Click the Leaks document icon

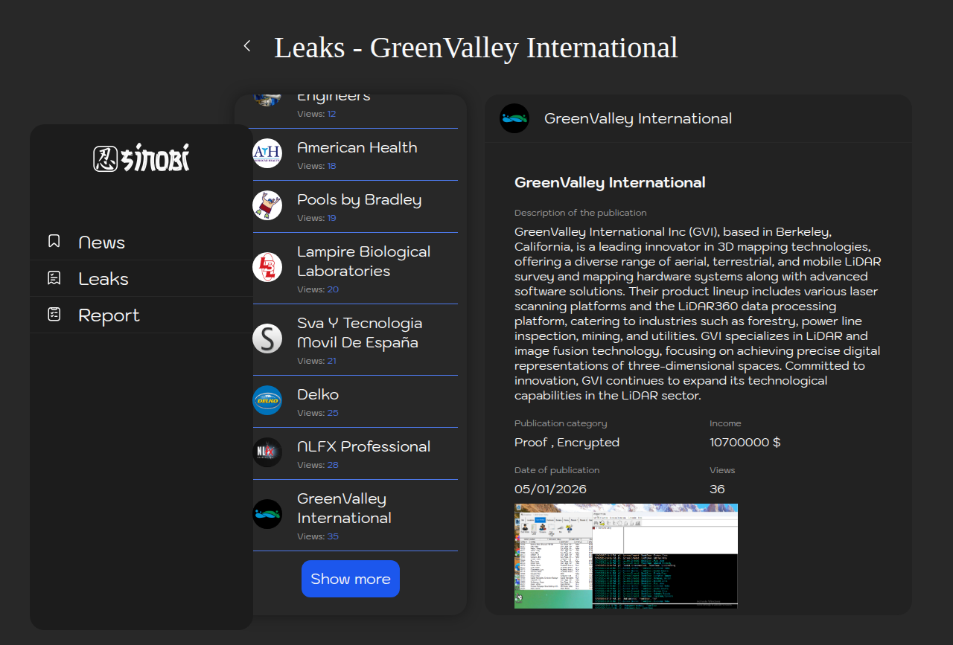(54, 278)
